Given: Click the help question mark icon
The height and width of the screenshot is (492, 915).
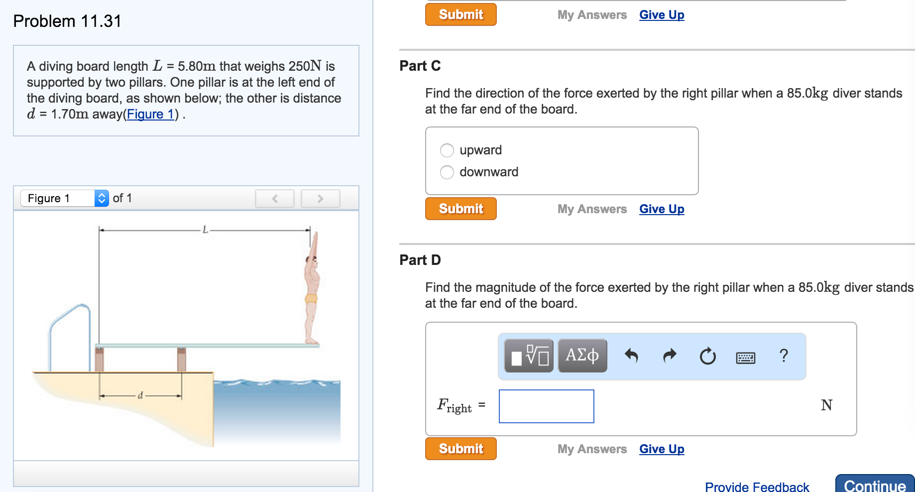Looking at the screenshot, I should (x=784, y=356).
